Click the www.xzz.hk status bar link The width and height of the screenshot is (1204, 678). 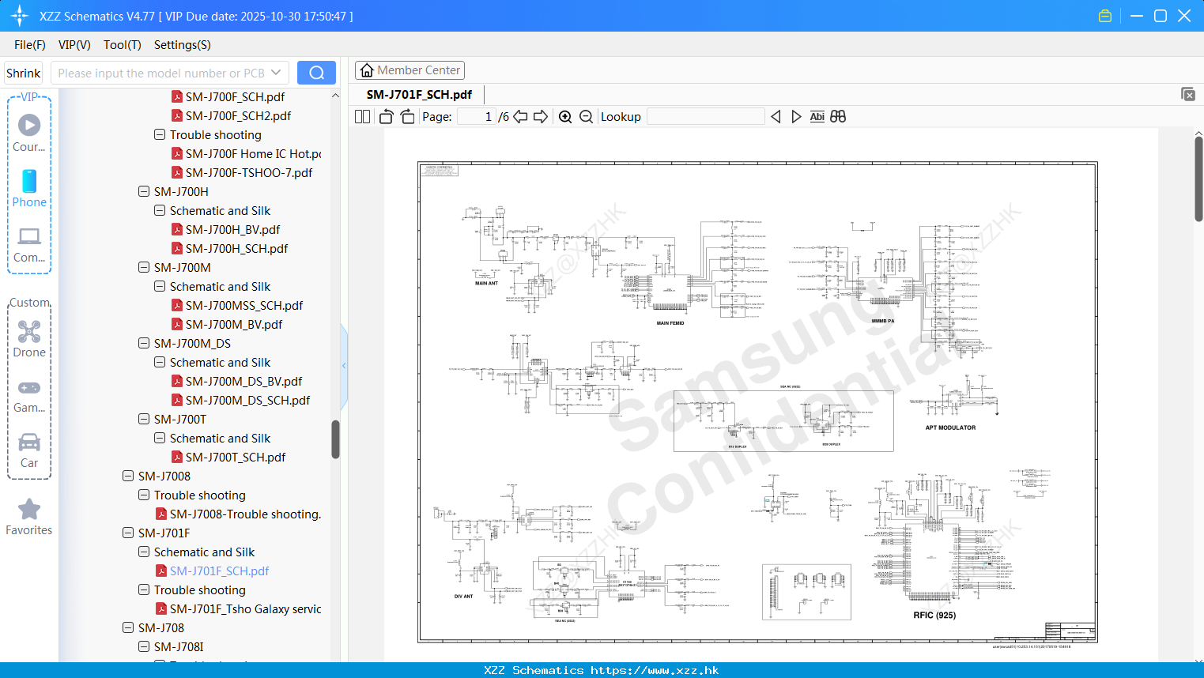click(x=655, y=670)
